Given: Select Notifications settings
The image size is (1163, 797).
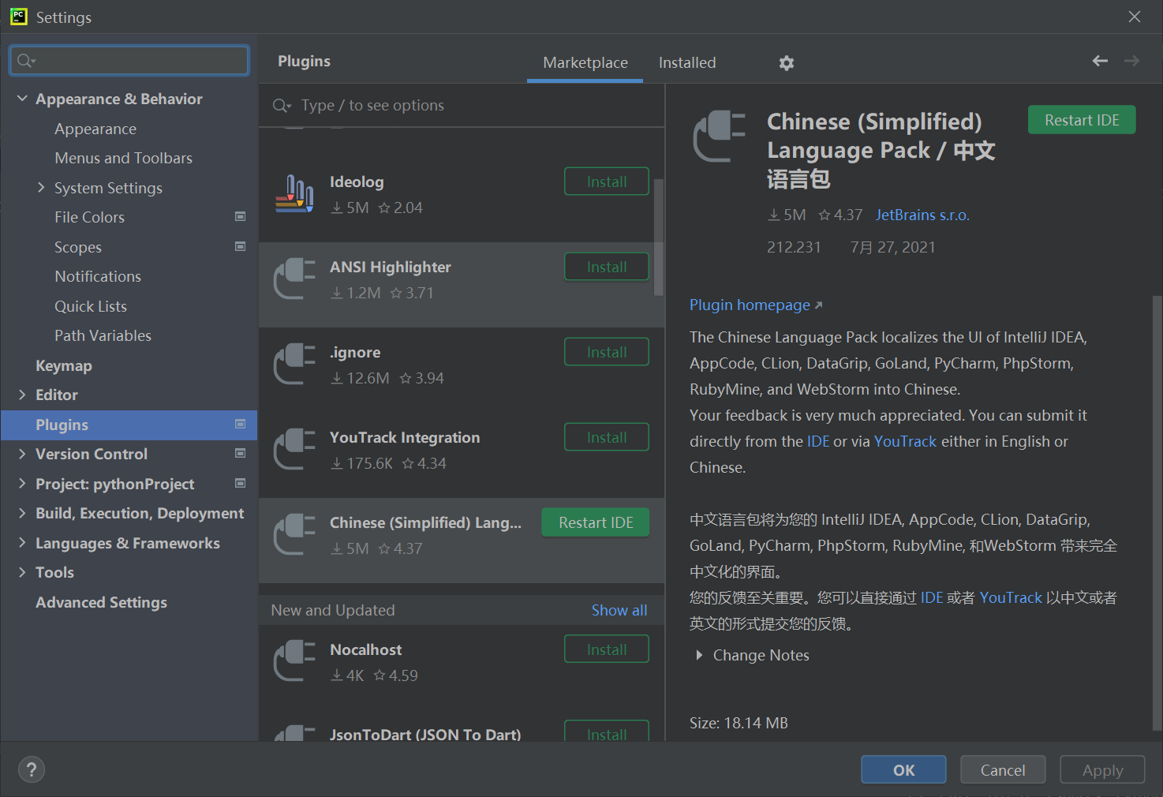Looking at the screenshot, I should (x=98, y=276).
